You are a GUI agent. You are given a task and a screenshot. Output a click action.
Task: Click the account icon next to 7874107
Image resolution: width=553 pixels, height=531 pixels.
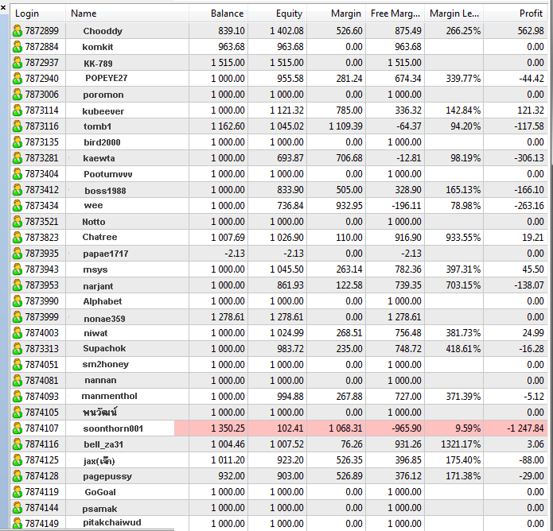pyautogui.click(x=18, y=428)
